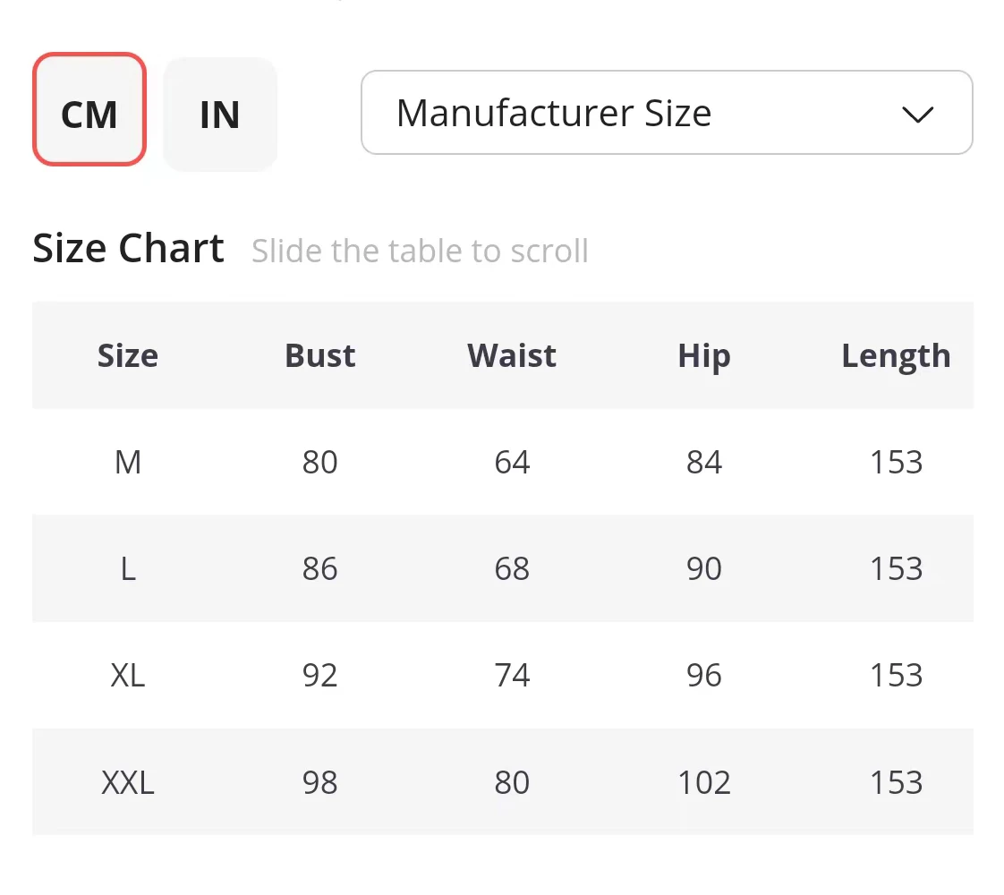The width and height of the screenshot is (1004, 895).
Task: Select the XXL bust value 98
Action: (319, 782)
